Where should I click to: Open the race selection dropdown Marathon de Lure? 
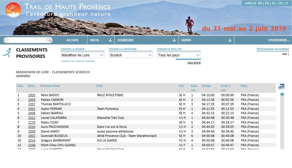pyautogui.click(x=83, y=55)
